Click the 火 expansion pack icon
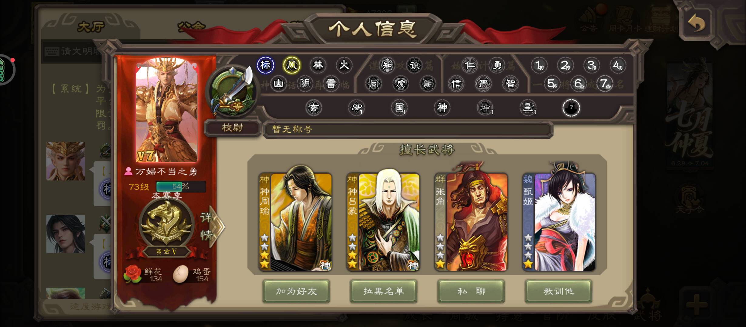Image resolution: width=746 pixels, height=327 pixels. coord(344,65)
